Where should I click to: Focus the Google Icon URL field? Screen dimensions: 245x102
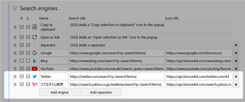(x=199, y=53)
